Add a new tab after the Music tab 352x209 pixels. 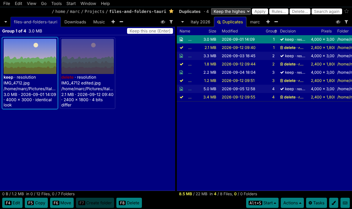tap(113, 22)
